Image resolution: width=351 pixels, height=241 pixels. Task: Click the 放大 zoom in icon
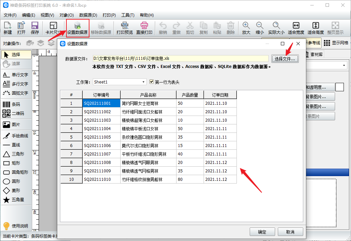[246, 28]
